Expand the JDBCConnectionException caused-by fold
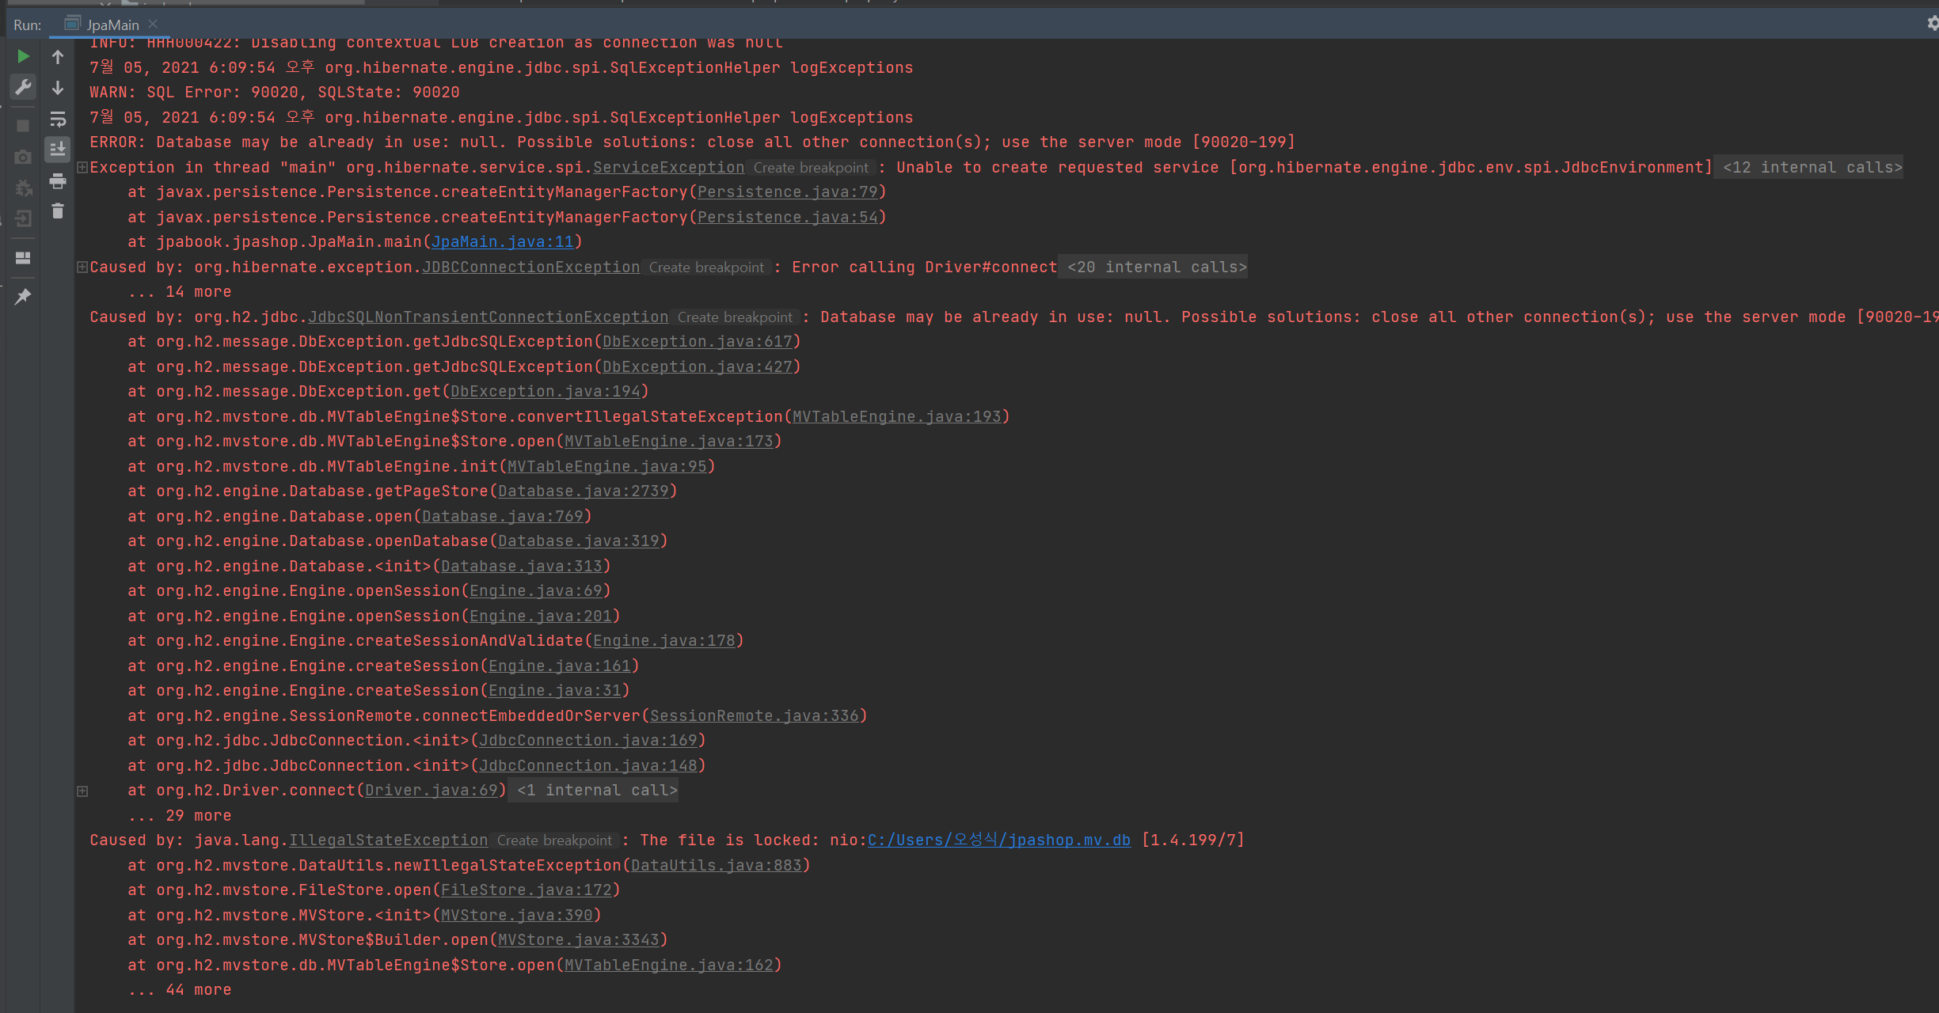Image resolution: width=1939 pixels, height=1013 pixels. click(x=82, y=267)
